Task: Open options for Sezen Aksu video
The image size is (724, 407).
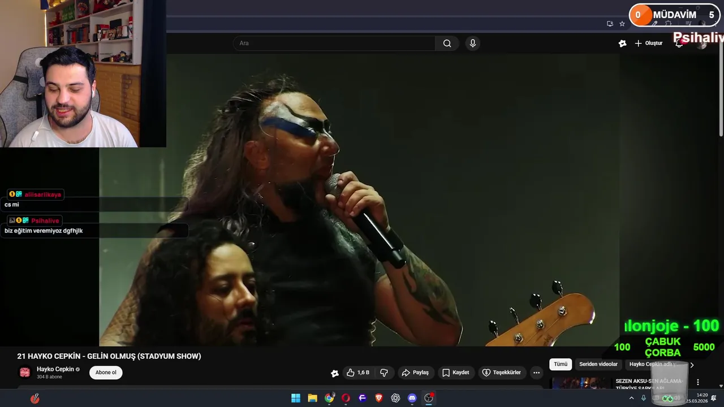Action: (x=698, y=383)
